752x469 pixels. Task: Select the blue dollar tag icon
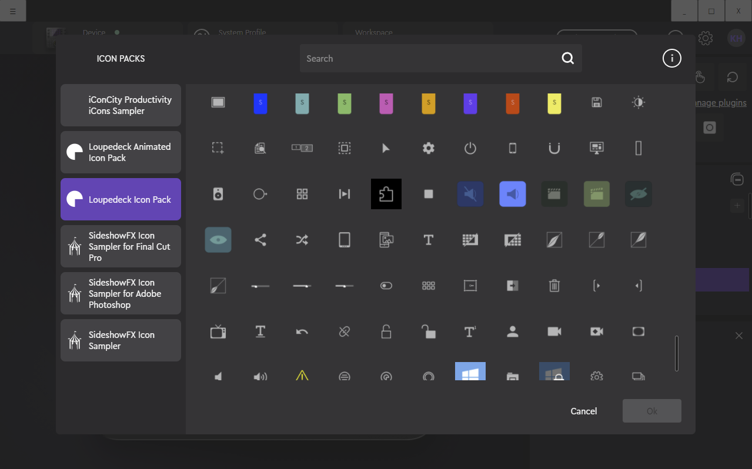(x=260, y=103)
